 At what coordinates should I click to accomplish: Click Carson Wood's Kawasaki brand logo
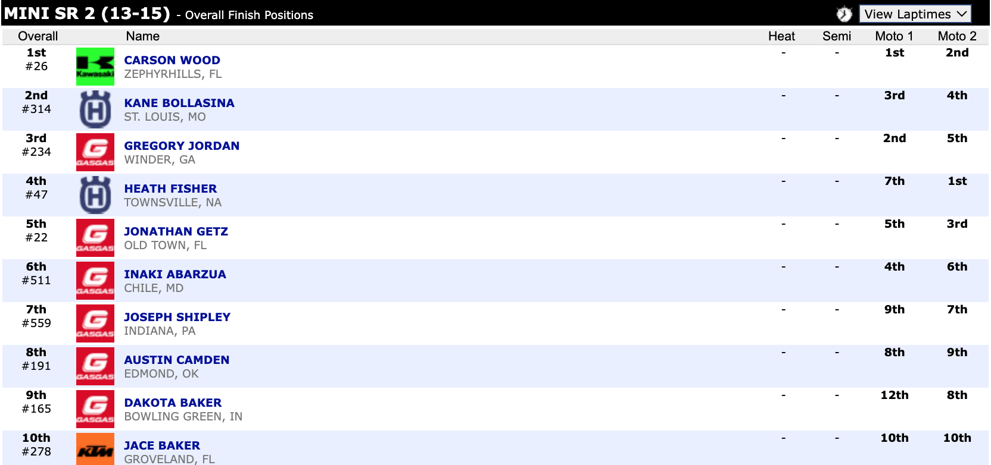pyautogui.click(x=95, y=67)
